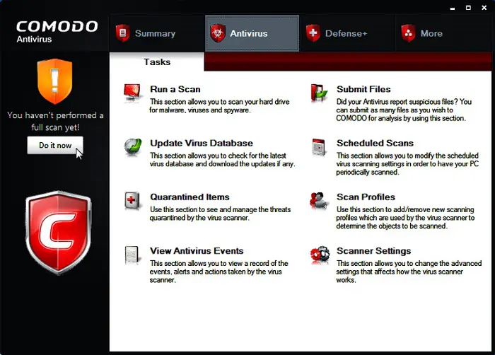The image size is (495, 355).
Task: Click the Scan Profiles description text
Action: pos(405,218)
